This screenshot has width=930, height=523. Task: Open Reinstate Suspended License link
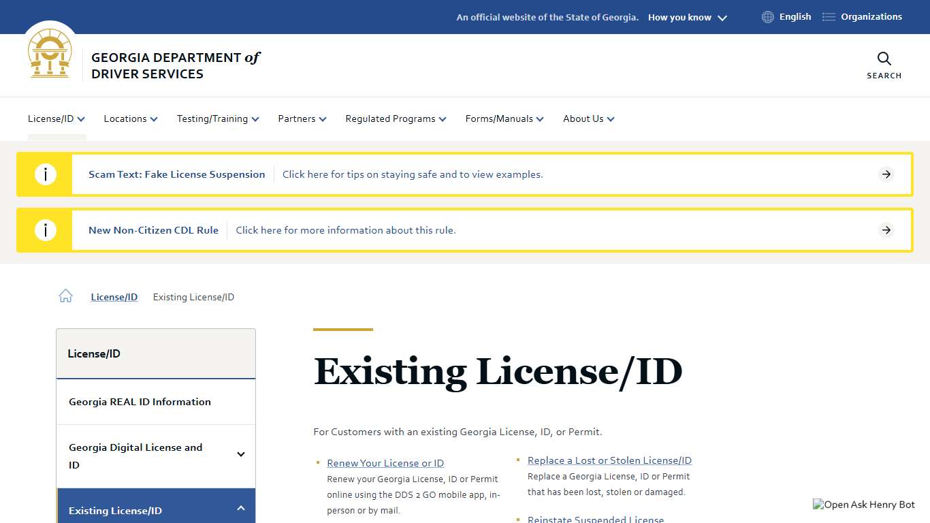[595, 519]
